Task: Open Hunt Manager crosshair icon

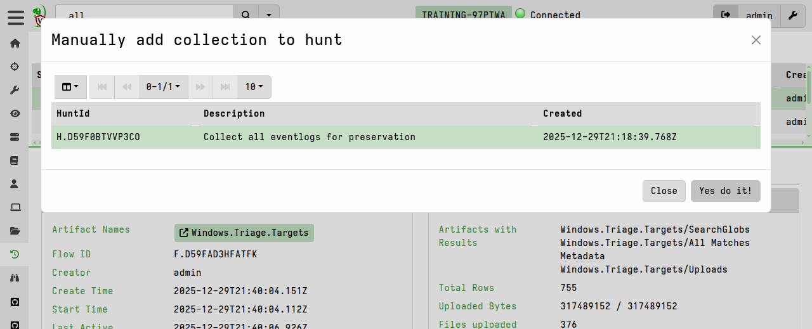Action: click(15, 67)
